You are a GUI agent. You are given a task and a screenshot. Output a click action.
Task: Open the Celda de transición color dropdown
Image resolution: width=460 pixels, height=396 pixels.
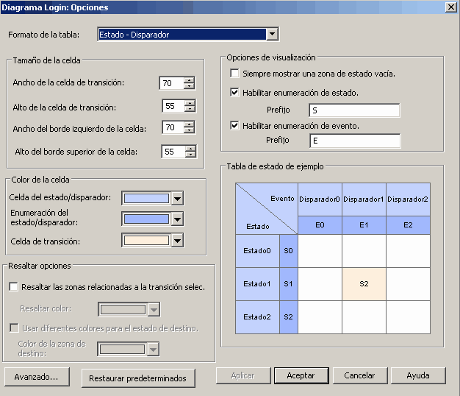177,240
